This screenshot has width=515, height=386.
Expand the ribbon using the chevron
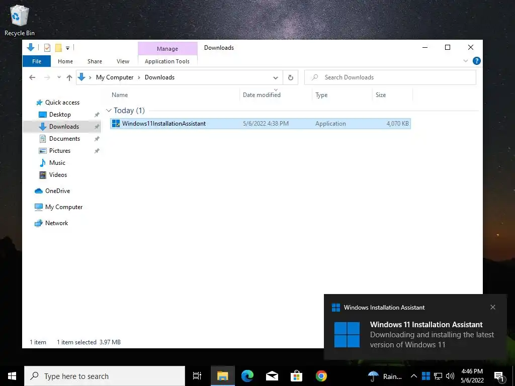[x=465, y=61]
